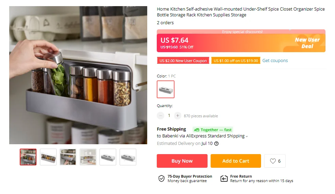The width and height of the screenshot is (335, 194).
Task: Click the heart wishlist icon
Action: click(x=273, y=161)
